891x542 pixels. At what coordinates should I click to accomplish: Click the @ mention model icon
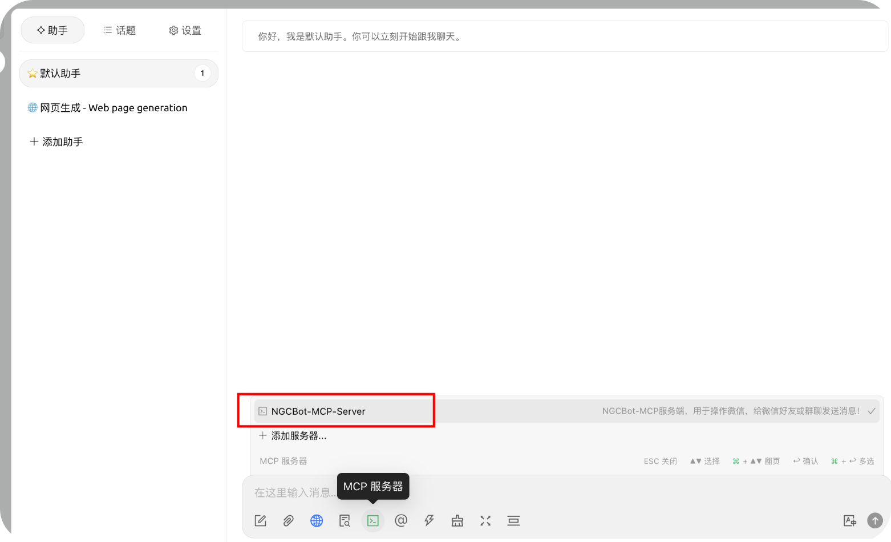(401, 520)
